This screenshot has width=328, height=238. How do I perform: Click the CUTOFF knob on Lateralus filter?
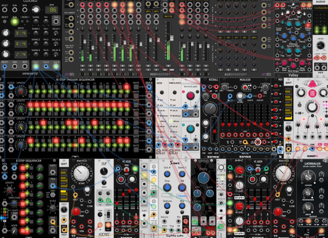coord(307,177)
